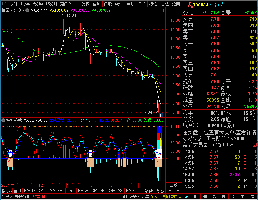
Task: Click the panel layout icon at top-left
Action: [x=4, y=4]
